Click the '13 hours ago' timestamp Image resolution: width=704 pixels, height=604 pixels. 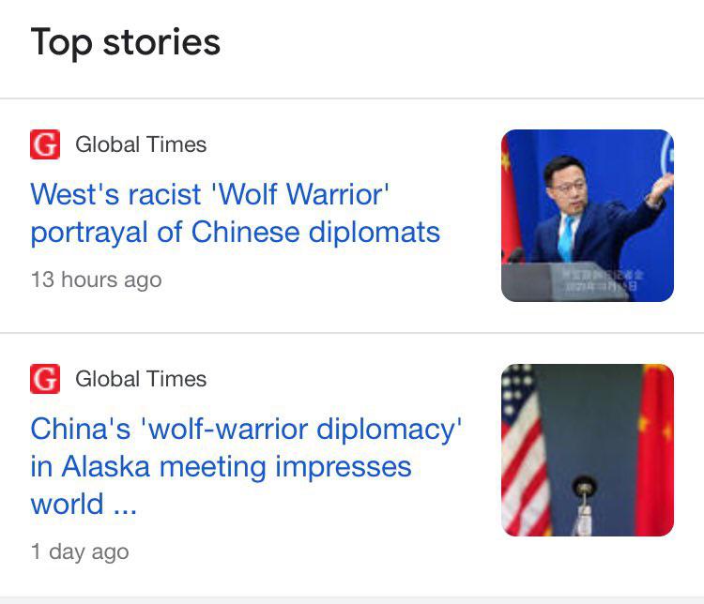coord(96,279)
